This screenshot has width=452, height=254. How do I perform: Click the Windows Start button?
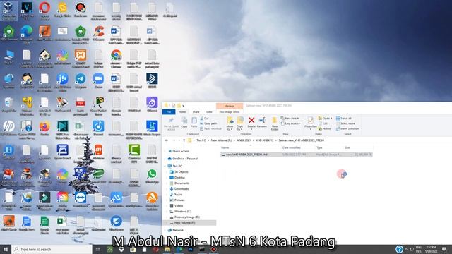point(6,249)
